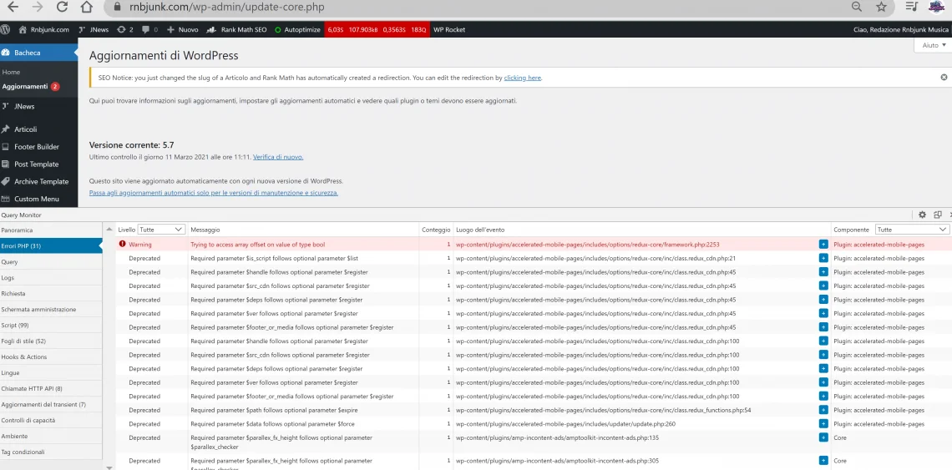This screenshot has width=952, height=470.
Task: Toggle the plus filter on redux_functions.php:54 row
Action: (x=823, y=410)
